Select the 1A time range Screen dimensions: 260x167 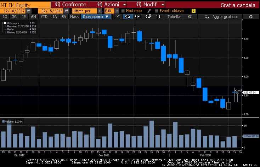click(x=55, y=17)
